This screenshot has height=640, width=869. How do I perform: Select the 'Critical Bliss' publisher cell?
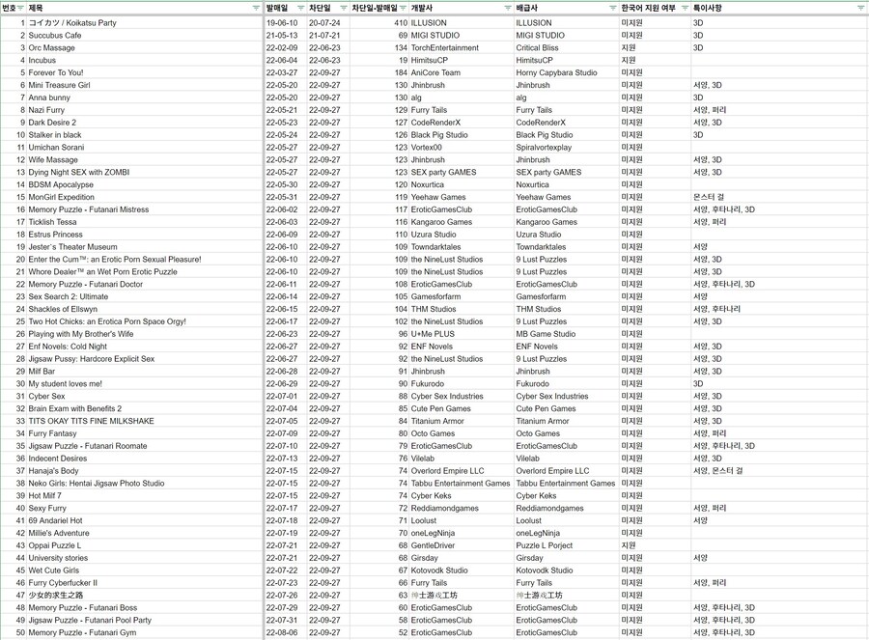(x=567, y=47)
